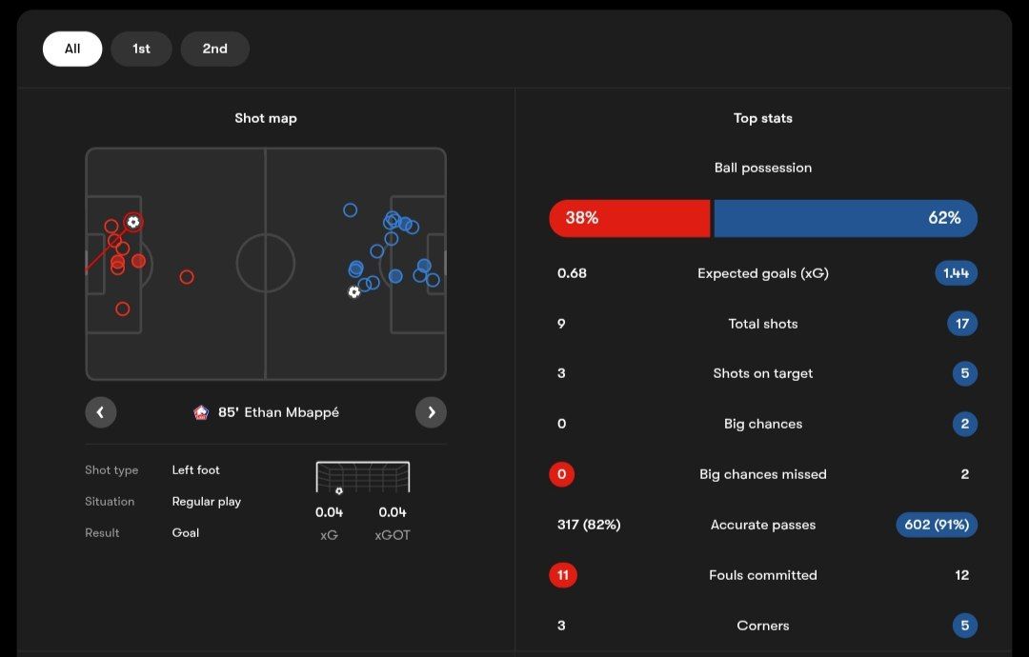Click the "602 (91%)" accurate passes badge

coord(937,525)
